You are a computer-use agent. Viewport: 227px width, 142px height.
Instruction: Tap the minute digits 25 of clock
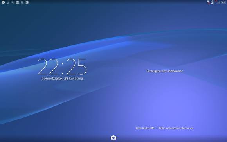pyautogui.click(x=76, y=67)
